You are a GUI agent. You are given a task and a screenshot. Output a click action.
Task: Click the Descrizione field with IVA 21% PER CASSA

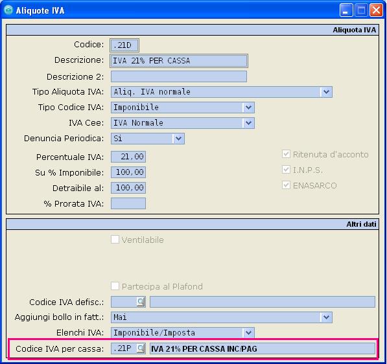coord(179,61)
